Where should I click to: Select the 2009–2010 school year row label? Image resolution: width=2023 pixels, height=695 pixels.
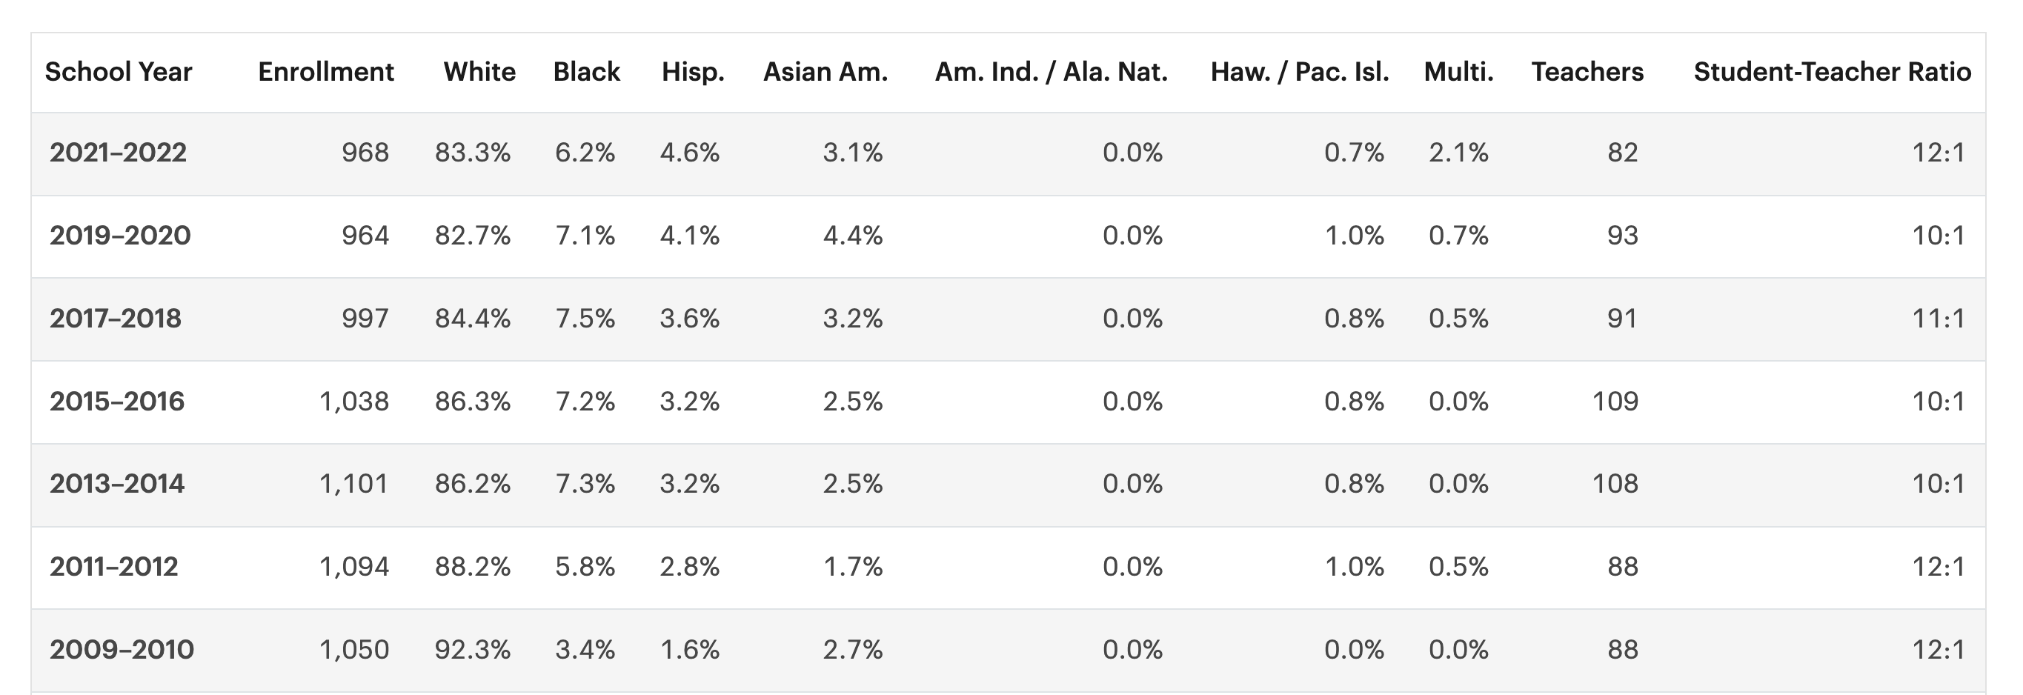(121, 650)
